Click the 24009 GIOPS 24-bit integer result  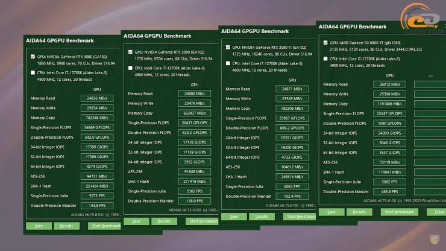coord(390,133)
